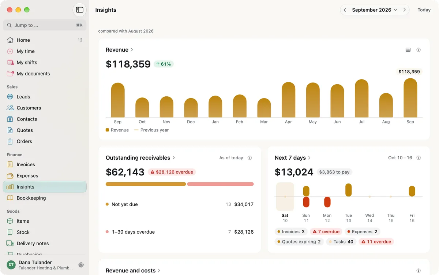Open My time in sidebar
The width and height of the screenshot is (439, 275).
(x=45, y=51)
